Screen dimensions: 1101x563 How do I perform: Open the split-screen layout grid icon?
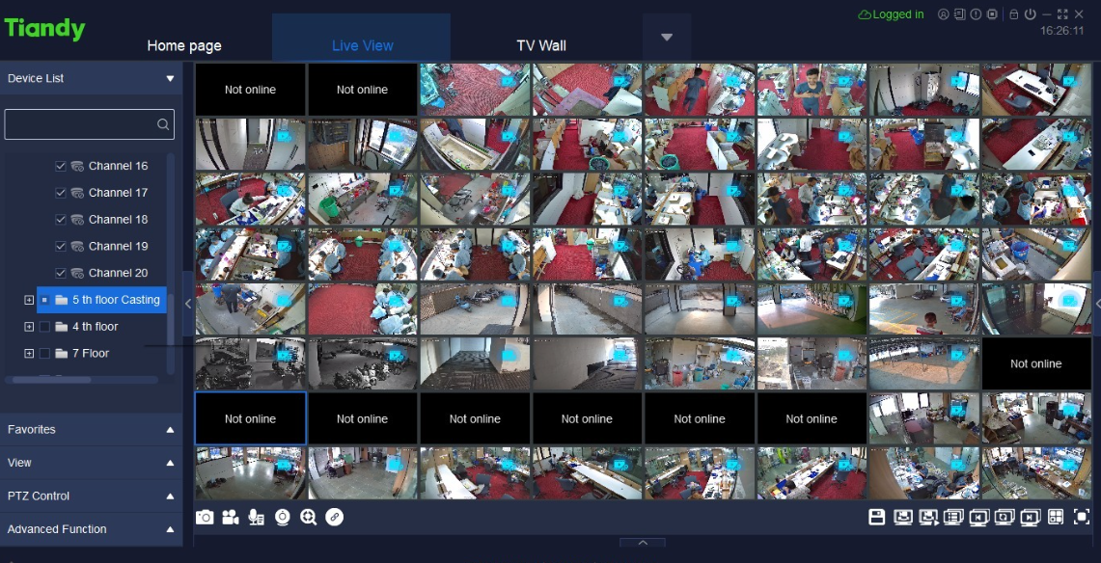click(1056, 518)
